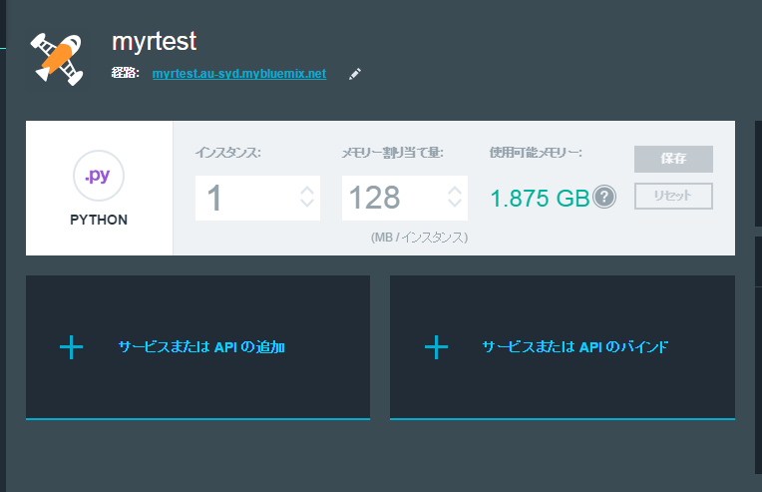
Task: Click the .py Python runtime icon
Action: [x=99, y=176]
